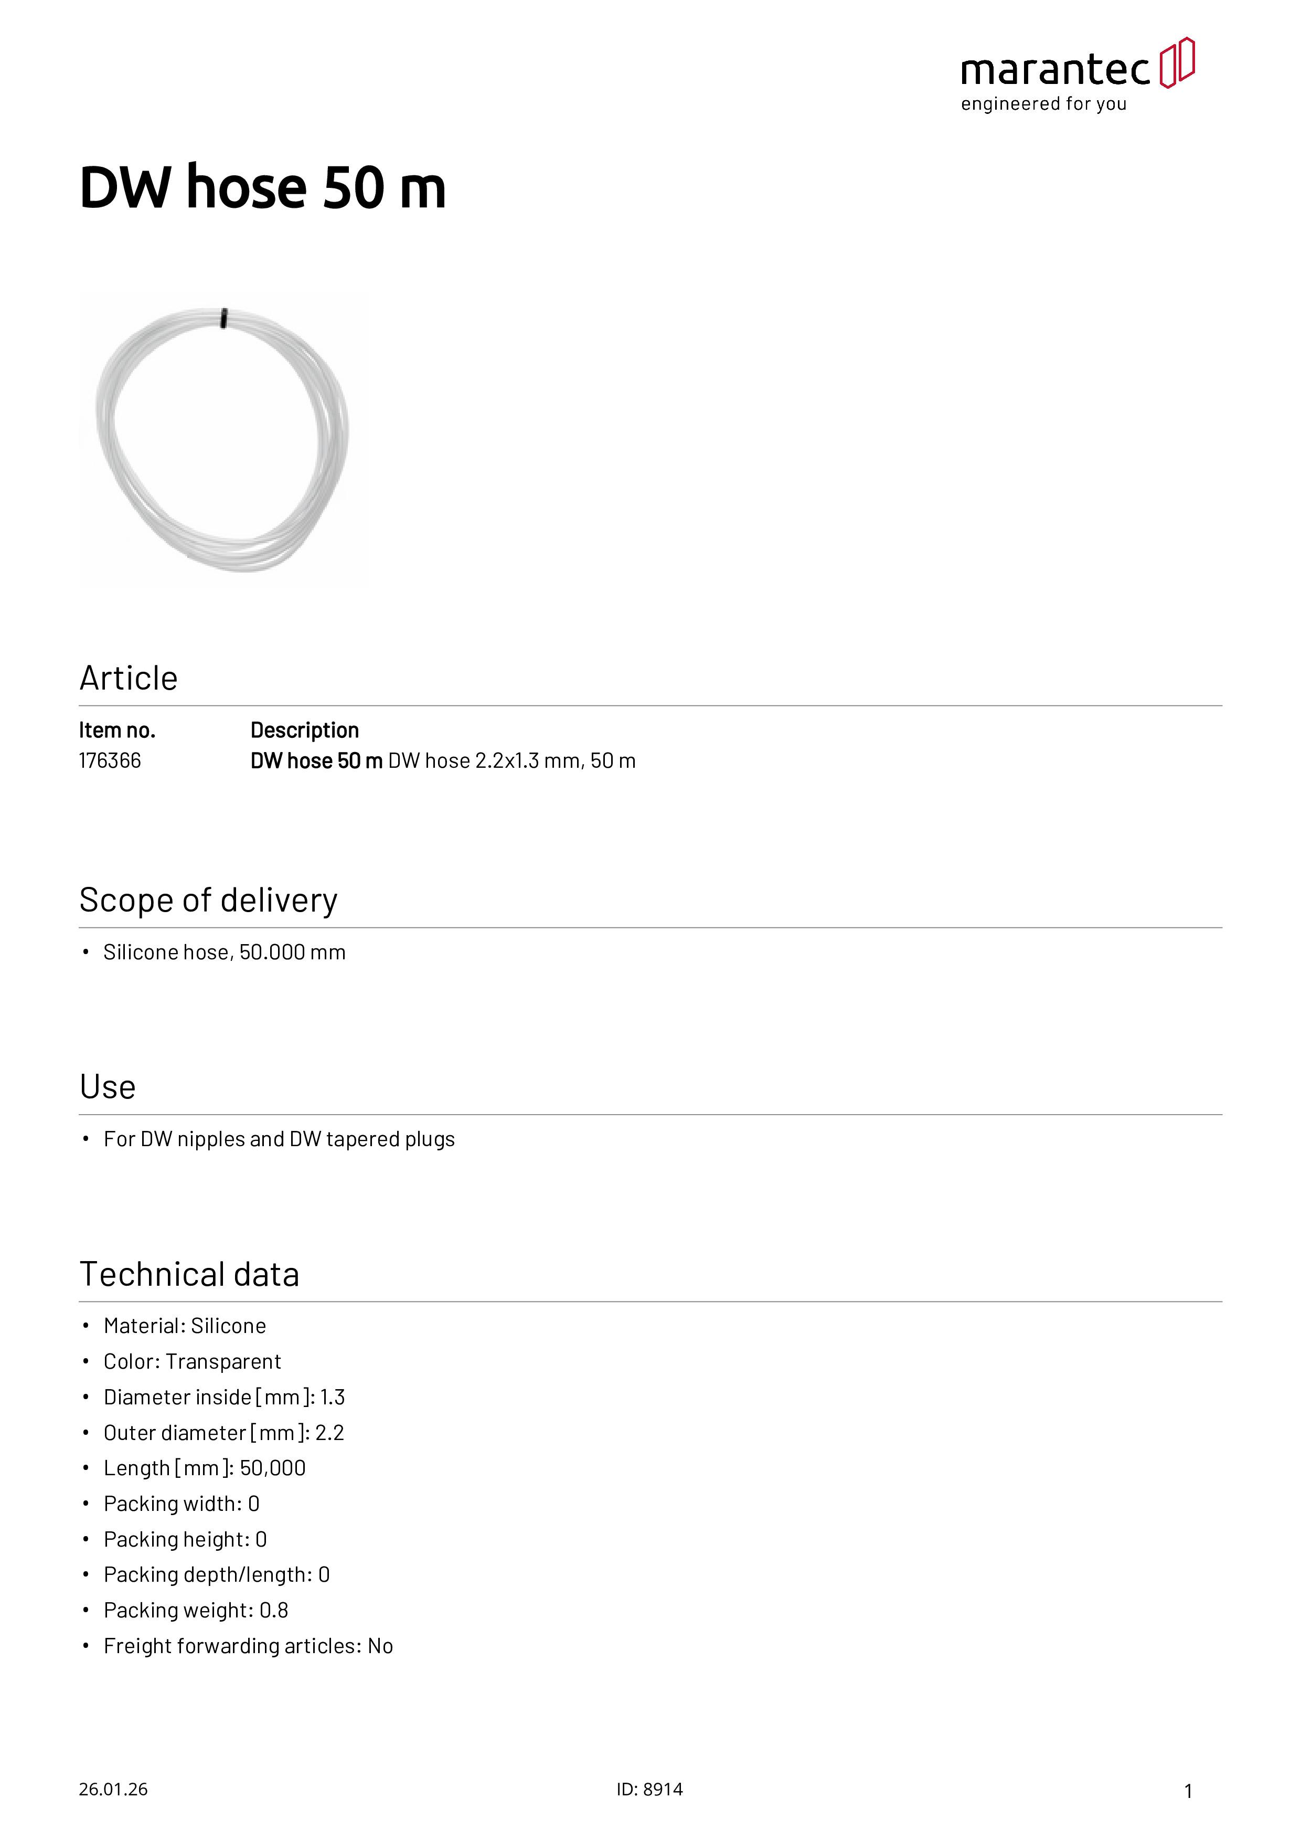Click the black clip on the hose coil
The height and width of the screenshot is (1841, 1301).
pyautogui.click(x=223, y=319)
